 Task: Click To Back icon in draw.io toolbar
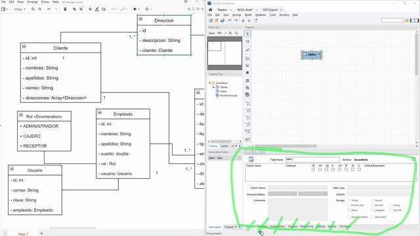pos(81,9)
